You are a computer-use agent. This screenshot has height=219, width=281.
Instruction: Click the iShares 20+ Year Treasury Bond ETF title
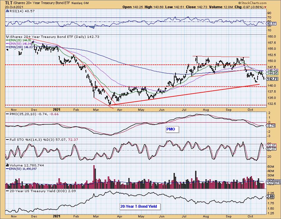point(42,3)
